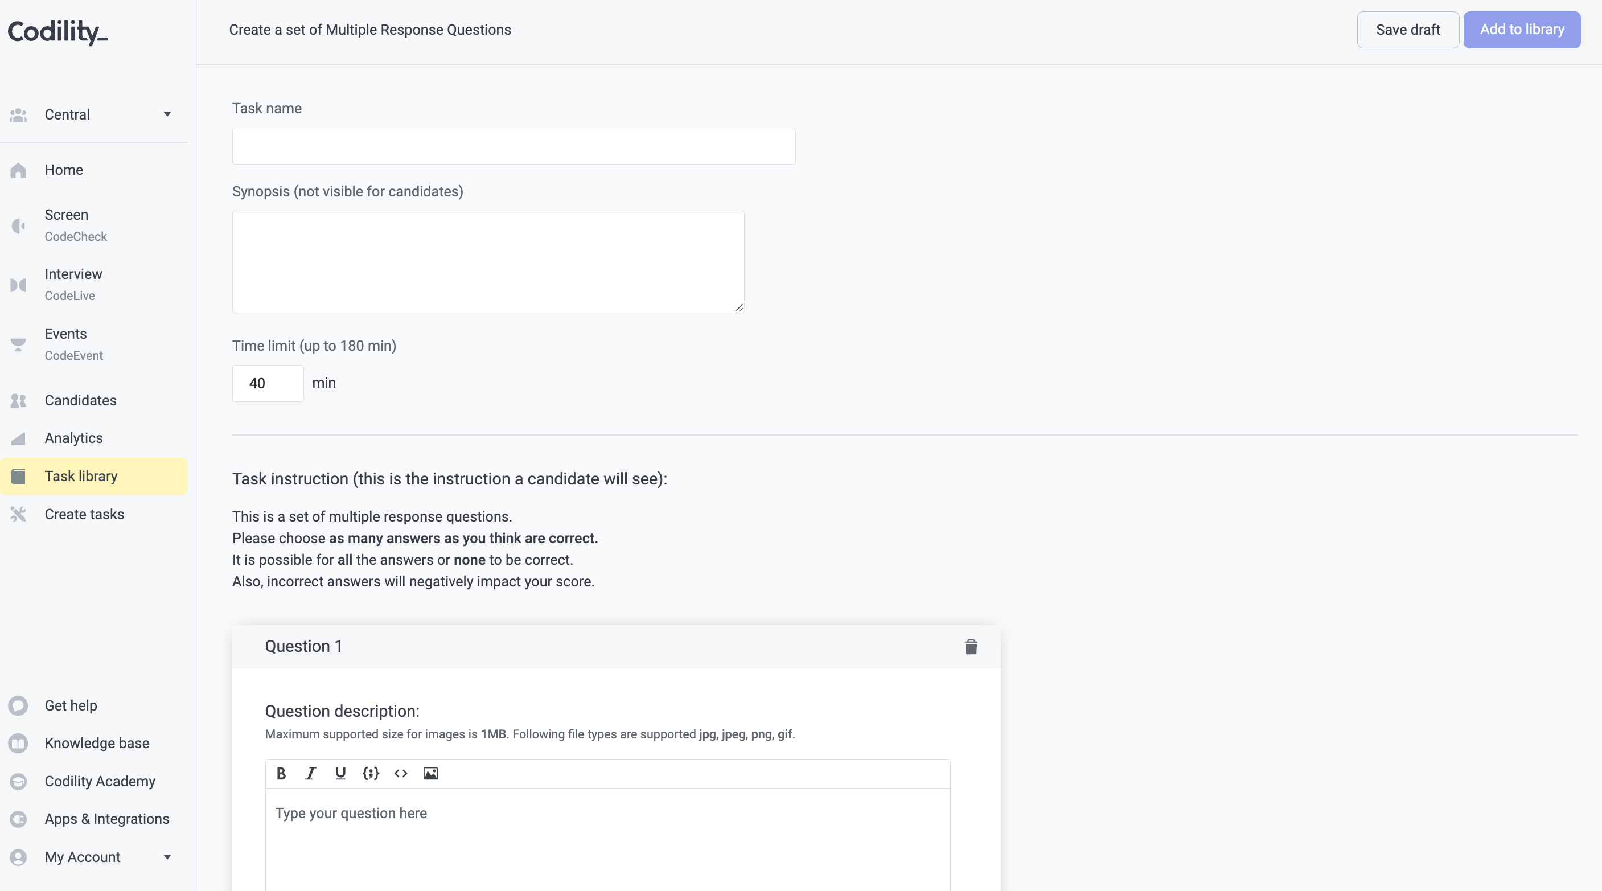Click the Create tasks tools icon
This screenshot has height=891, width=1602.
click(x=18, y=515)
